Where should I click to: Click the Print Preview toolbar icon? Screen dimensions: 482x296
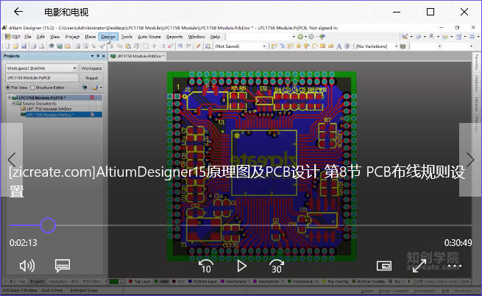click(41, 46)
